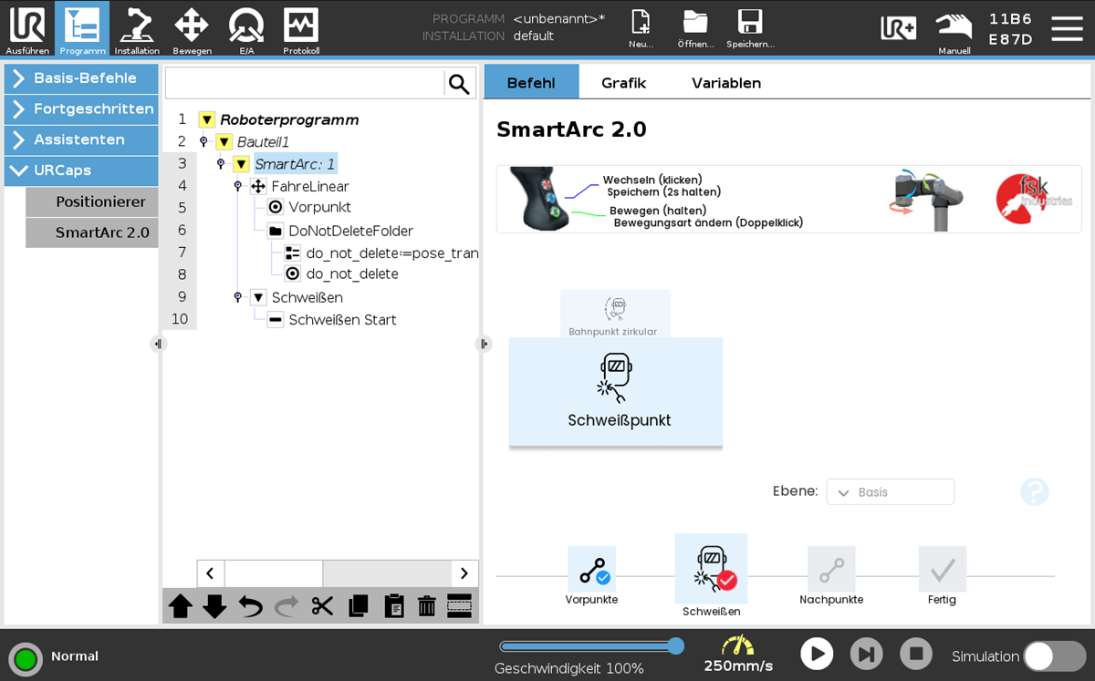The width and height of the screenshot is (1095, 681).
Task: Collapse the Bauteil1 node
Action: tap(224, 142)
